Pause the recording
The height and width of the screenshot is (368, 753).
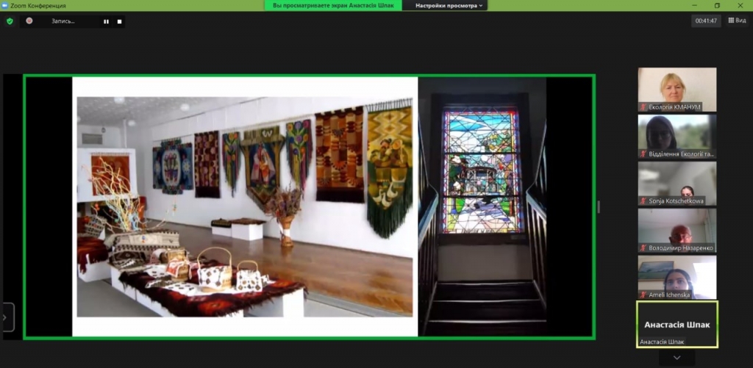[106, 21]
